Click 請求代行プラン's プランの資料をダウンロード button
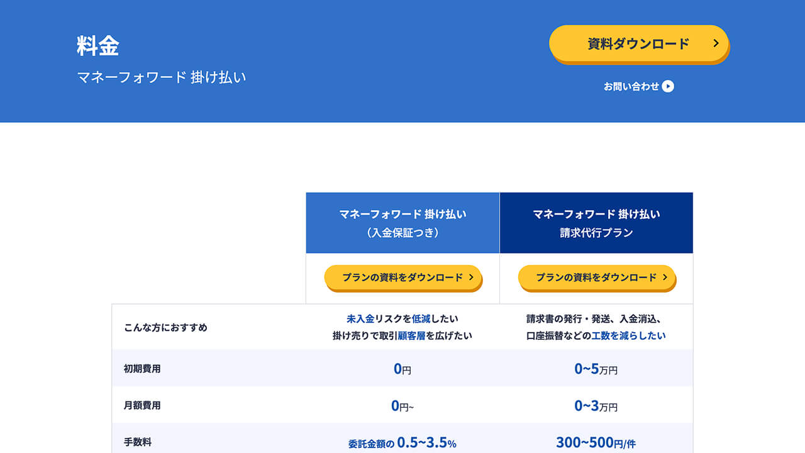The width and height of the screenshot is (805, 453). [596, 277]
